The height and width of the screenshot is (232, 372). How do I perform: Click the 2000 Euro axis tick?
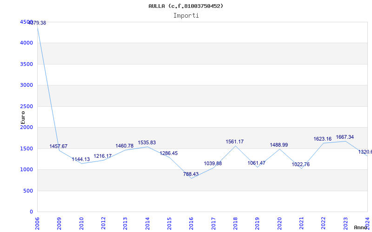point(27,127)
